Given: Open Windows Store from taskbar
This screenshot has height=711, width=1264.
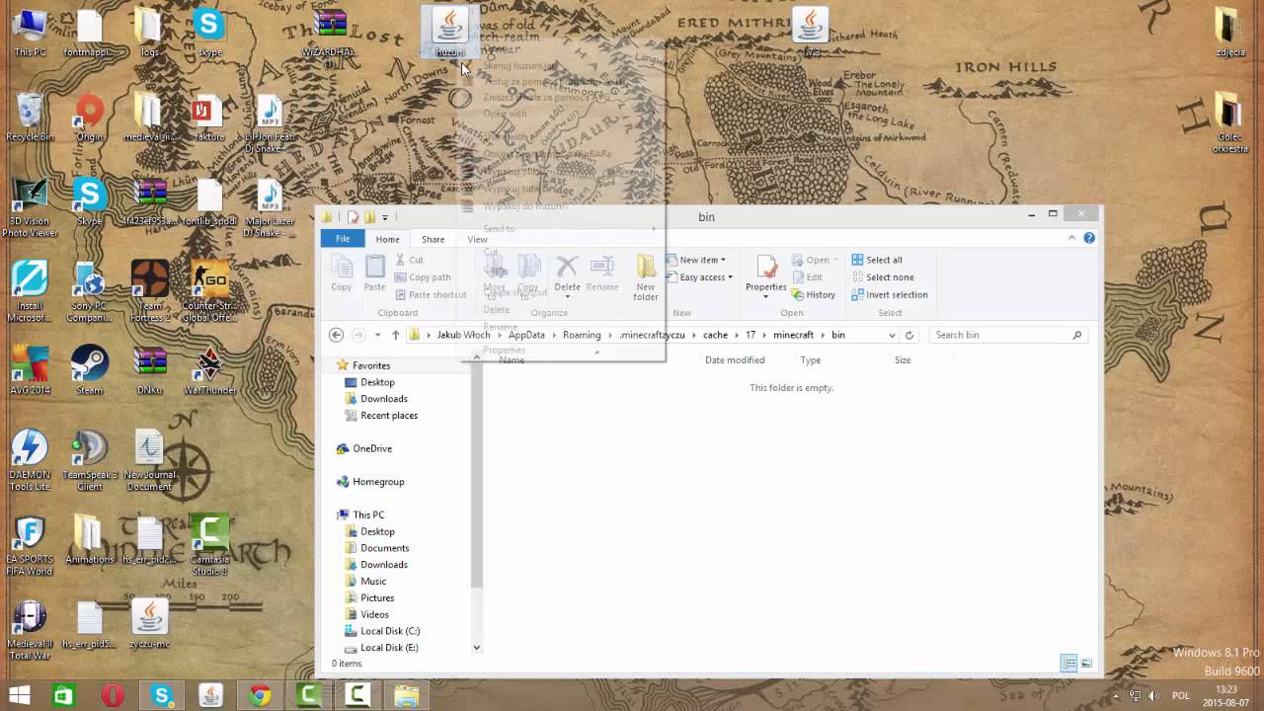Looking at the screenshot, I should (64, 696).
